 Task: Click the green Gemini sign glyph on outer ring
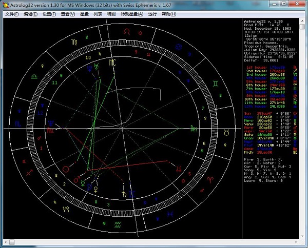point(216,84)
